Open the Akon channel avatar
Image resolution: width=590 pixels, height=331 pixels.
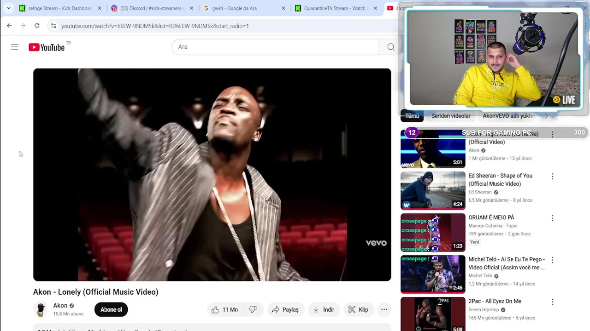point(41,309)
